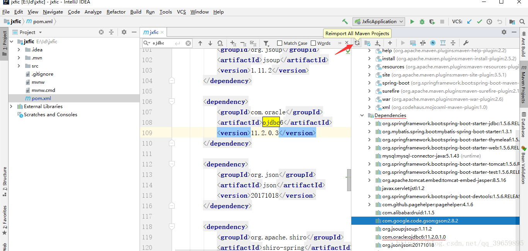Start debugging with the bug icon
Screen dimensions: 528x251
coord(422,22)
